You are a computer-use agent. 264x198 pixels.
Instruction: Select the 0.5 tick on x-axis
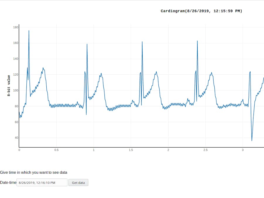56,150
